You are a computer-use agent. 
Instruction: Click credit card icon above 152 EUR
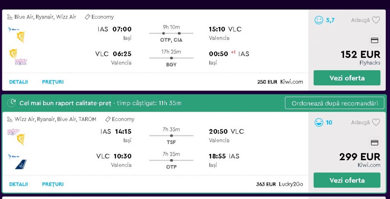[x=374, y=40]
